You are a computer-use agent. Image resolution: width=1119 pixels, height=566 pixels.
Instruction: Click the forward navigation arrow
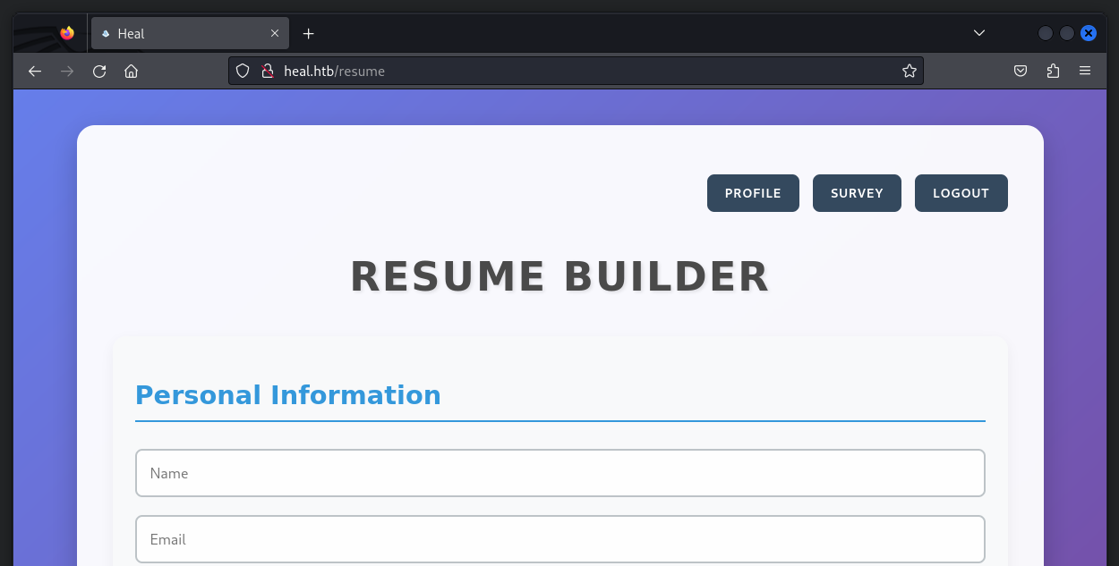coord(67,72)
